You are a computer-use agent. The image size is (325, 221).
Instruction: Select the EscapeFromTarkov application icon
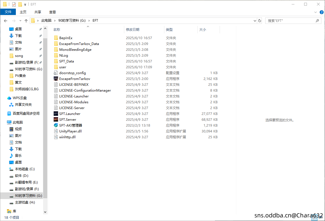(x=56, y=79)
